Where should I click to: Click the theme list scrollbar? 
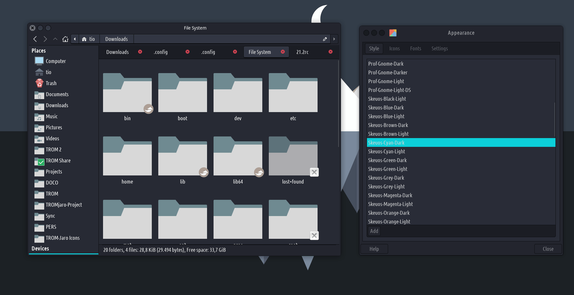(554, 120)
